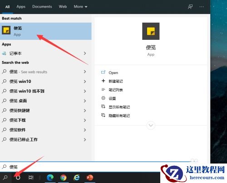Open the More dropdown filter
This screenshot has height=183, width=227.
tap(80, 7)
